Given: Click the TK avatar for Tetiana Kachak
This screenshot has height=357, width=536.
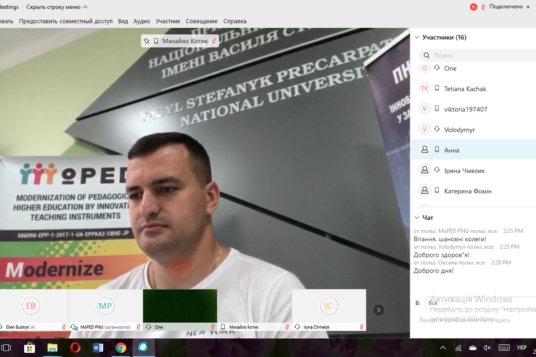Looking at the screenshot, I should click(x=424, y=88).
